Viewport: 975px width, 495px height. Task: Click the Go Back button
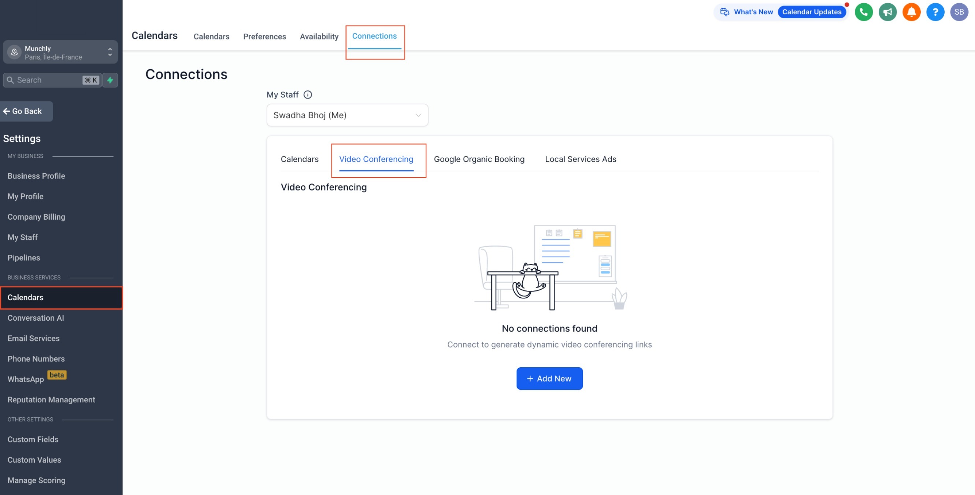26,111
